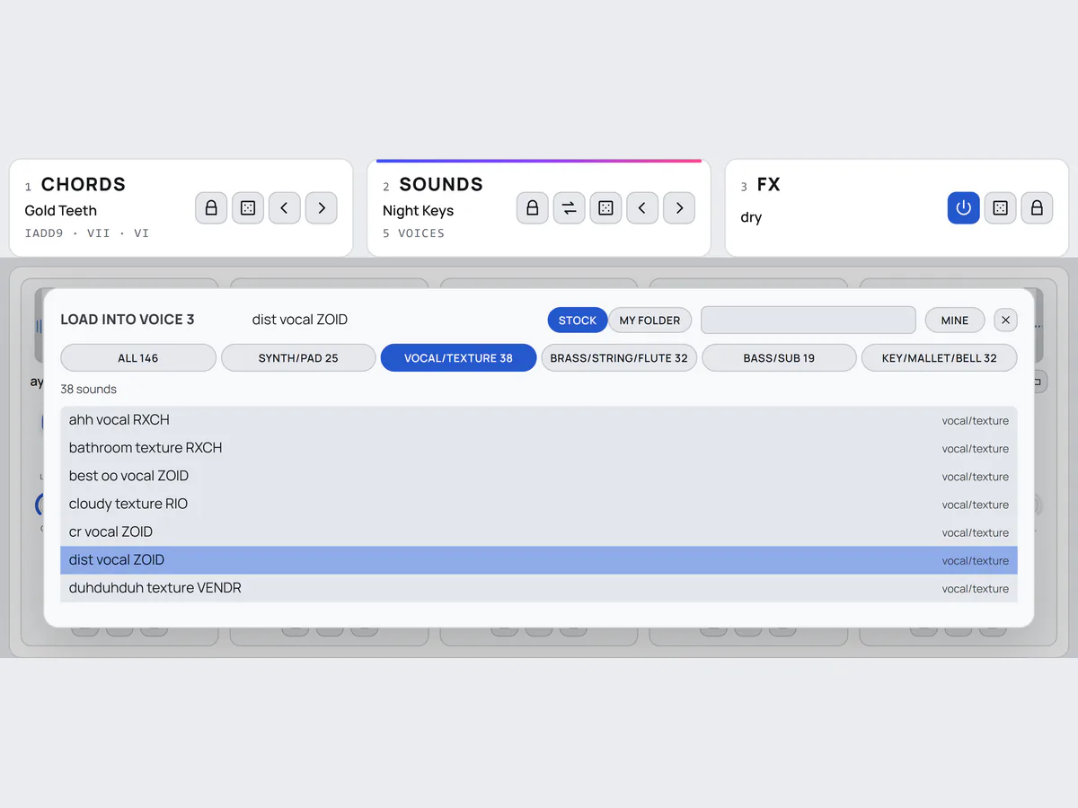This screenshot has width=1078, height=808.
Task: Randomize sounds with the dice icon
Action: [x=606, y=208]
